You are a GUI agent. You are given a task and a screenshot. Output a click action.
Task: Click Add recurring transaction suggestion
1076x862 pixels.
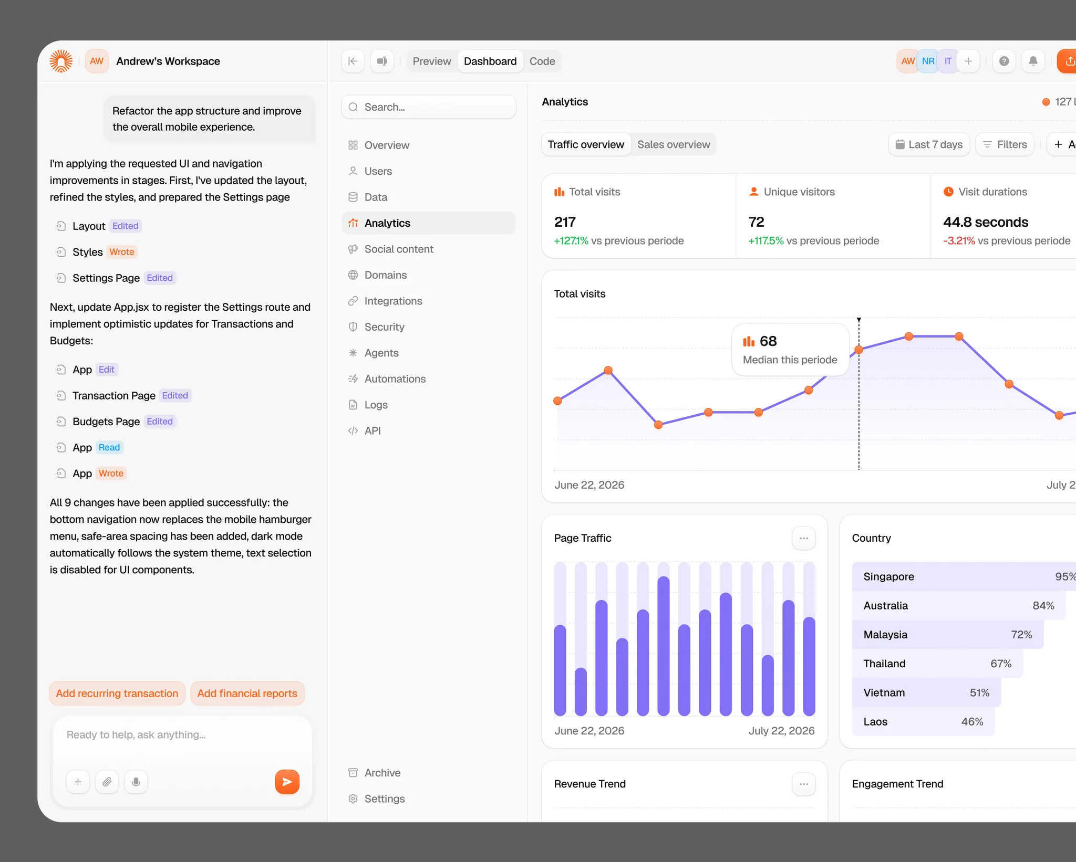[x=117, y=693]
